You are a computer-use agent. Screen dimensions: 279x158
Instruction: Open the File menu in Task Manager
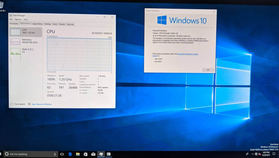pyautogui.click(x=11, y=20)
